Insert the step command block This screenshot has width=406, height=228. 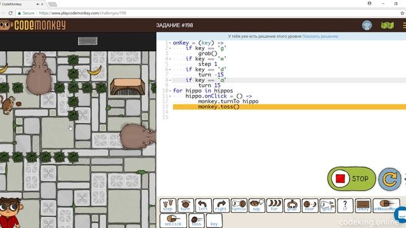coord(167,205)
